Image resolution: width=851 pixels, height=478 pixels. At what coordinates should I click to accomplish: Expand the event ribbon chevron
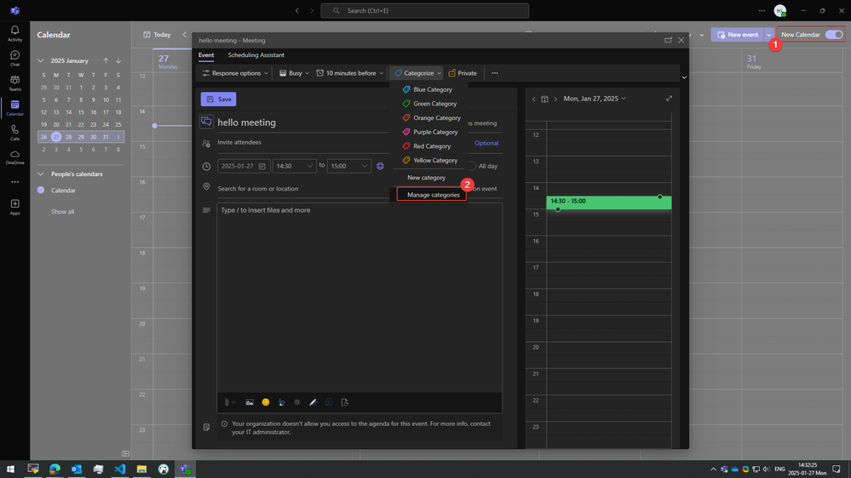(x=684, y=77)
